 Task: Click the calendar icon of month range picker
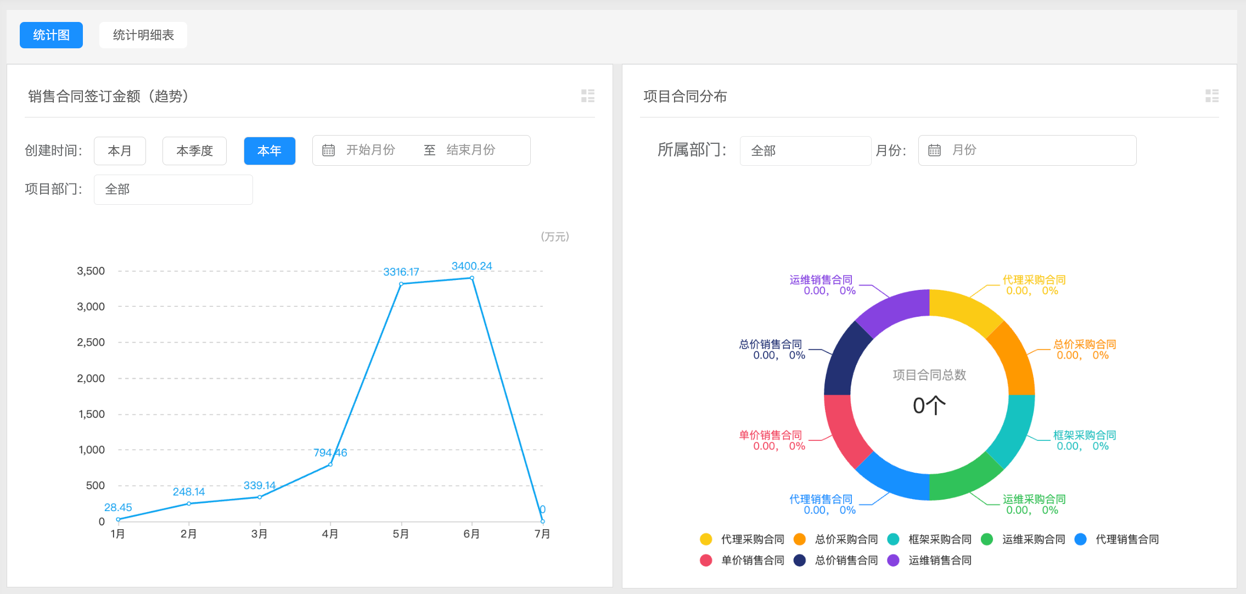pyautogui.click(x=328, y=150)
